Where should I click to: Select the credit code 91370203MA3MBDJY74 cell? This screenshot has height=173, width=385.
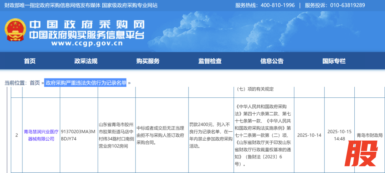78,135
